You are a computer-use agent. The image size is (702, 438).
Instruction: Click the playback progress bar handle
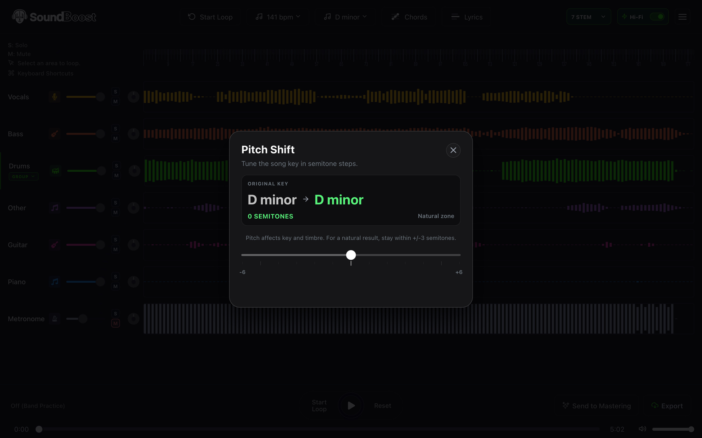pyautogui.click(x=39, y=429)
